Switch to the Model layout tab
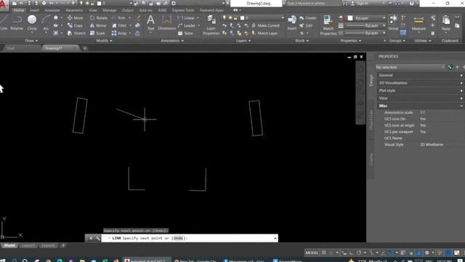This screenshot has height=262, width=465. coord(9,245)
